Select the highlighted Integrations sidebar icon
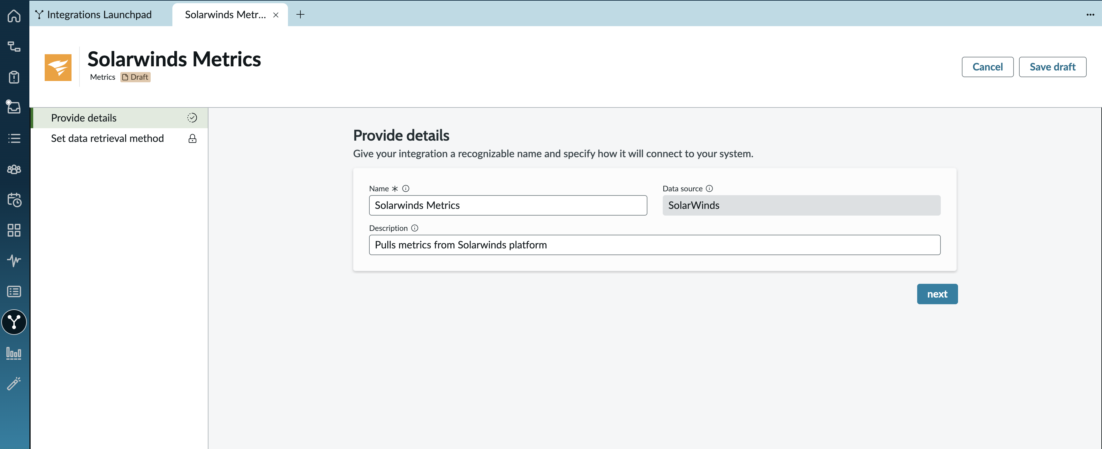 (14, 322)
